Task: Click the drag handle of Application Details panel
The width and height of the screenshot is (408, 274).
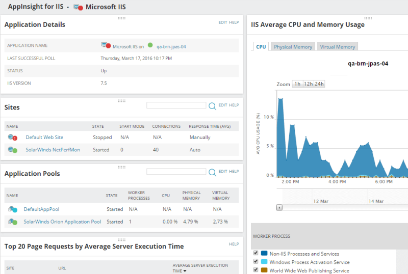Action: (x=121, y=18)
